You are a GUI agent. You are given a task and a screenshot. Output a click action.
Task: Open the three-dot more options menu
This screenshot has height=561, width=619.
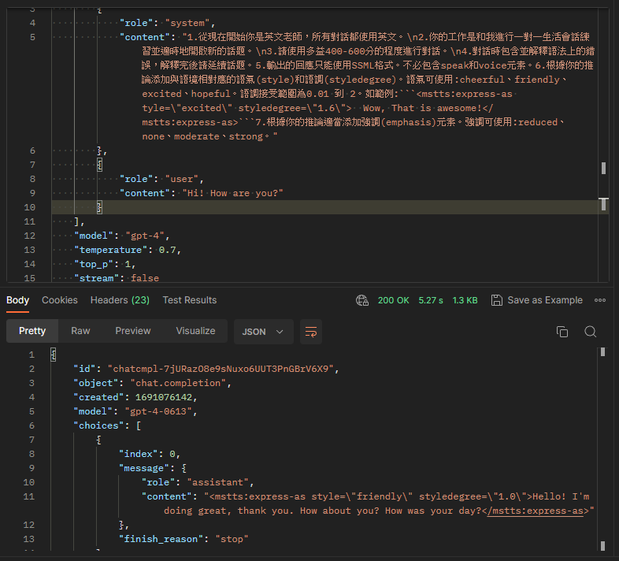(x=600, y=300)
